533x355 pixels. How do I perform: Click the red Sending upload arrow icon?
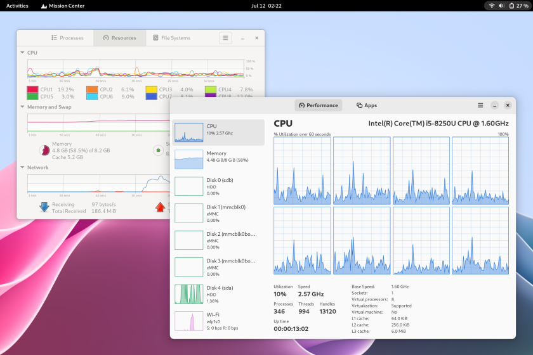[x=160, y=207]
